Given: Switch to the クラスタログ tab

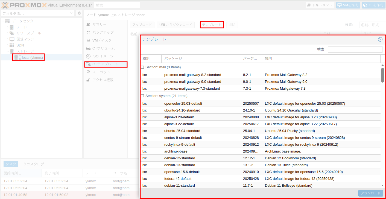Looking at the screenshot, I should point(34,164).
